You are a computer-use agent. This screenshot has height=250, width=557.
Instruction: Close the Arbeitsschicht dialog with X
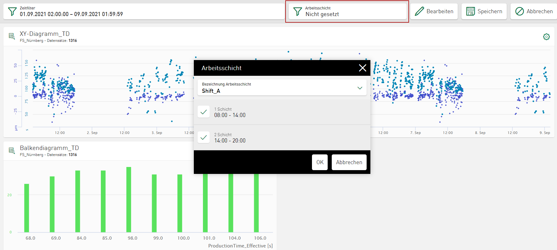pyautogui.click(x=363, y=68)
